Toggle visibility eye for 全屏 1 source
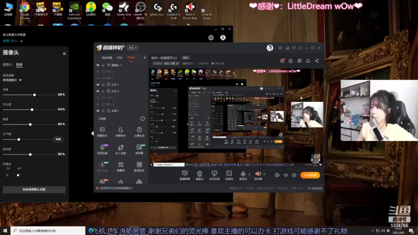Viewport: 418px width, 235px height. (98, 111)
